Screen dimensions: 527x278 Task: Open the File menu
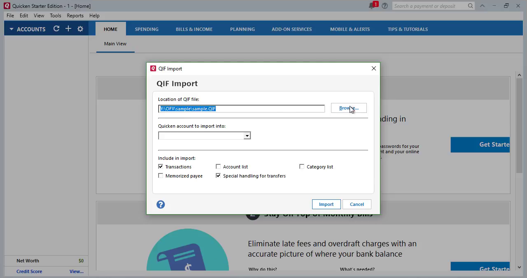pyautogui.click(x=10, y=15)
